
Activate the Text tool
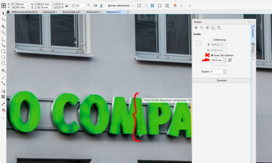click(3, 70)
